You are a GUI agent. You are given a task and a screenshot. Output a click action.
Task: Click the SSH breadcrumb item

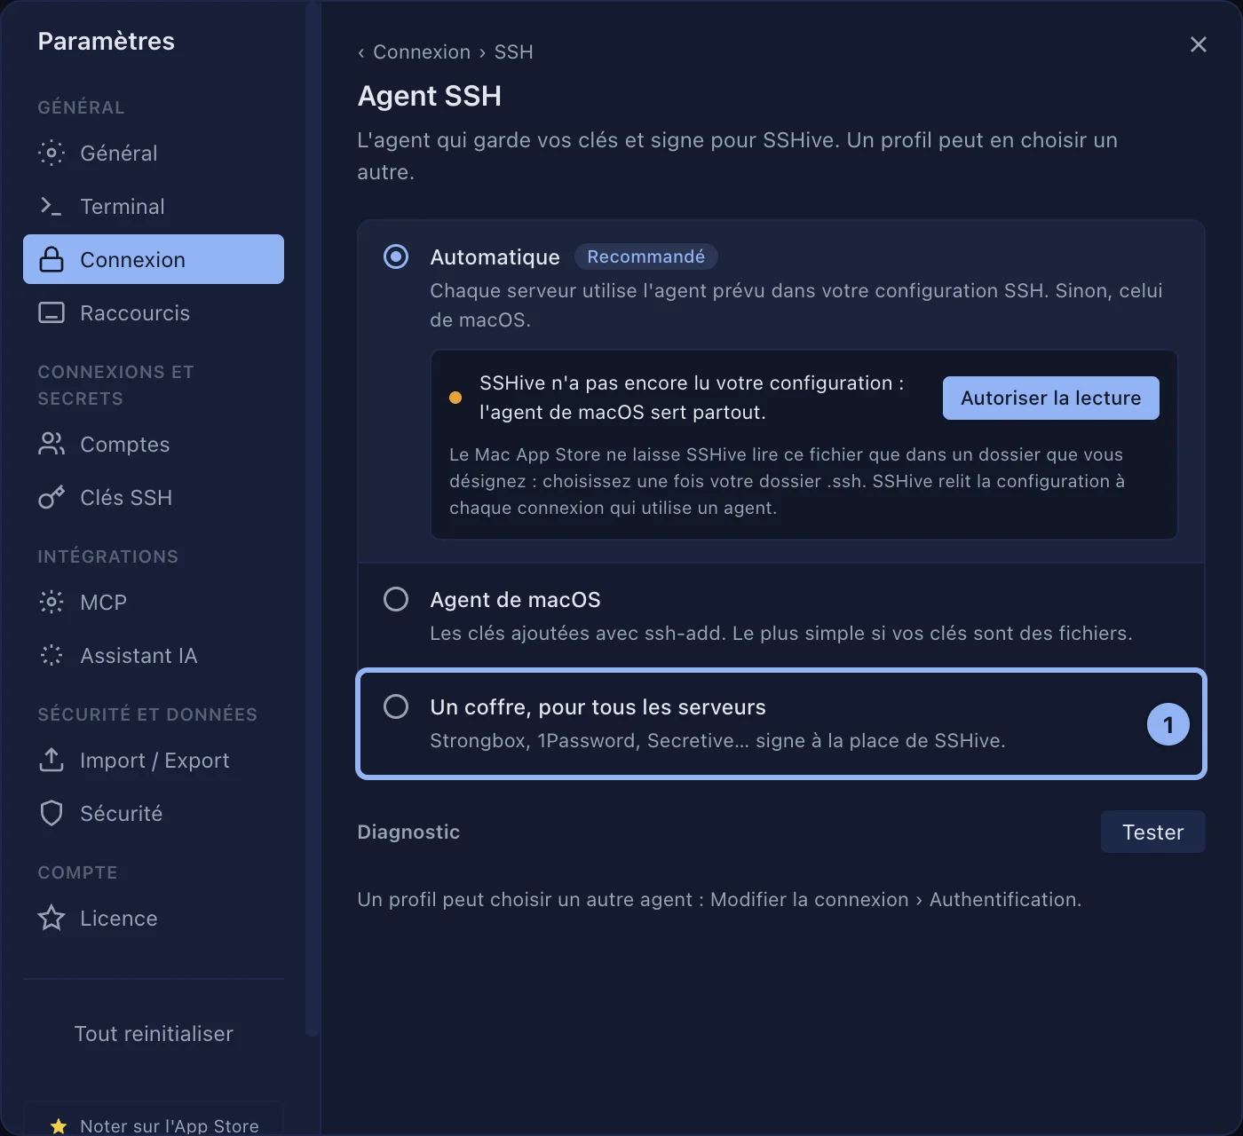point(514,51)
